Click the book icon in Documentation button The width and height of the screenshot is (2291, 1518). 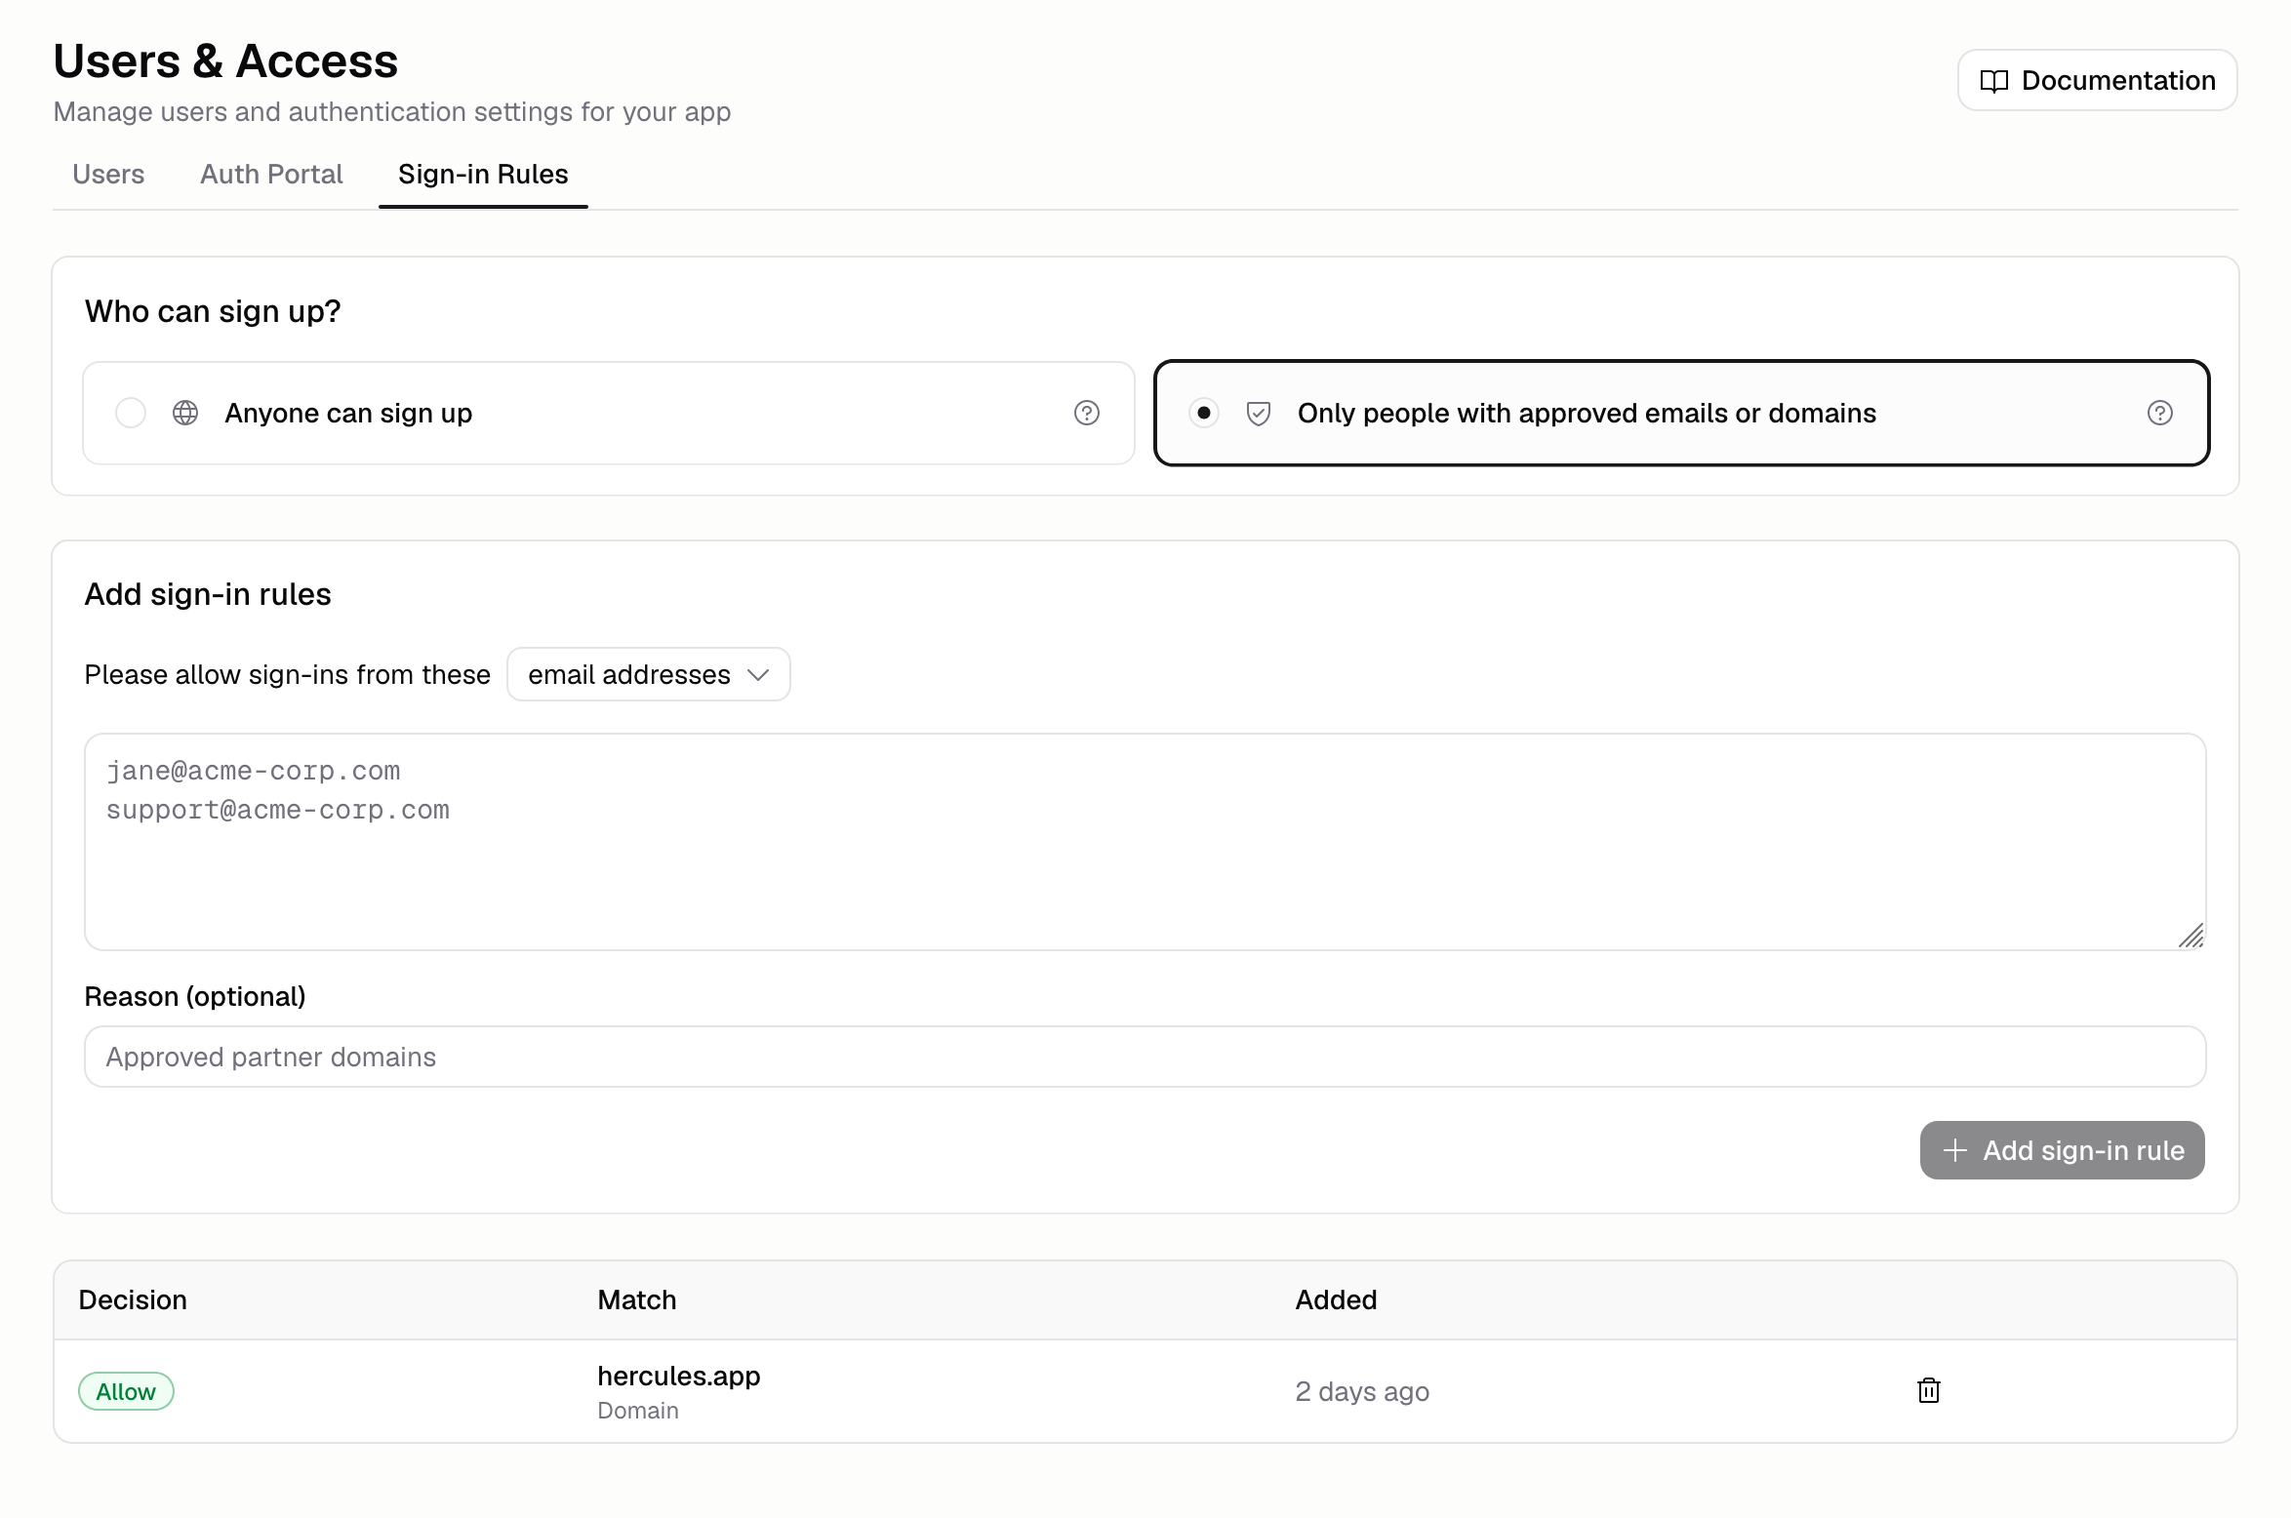1993,81
